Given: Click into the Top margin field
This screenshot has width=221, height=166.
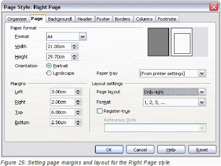Looking at the screenshot, I should pos(62,112).
